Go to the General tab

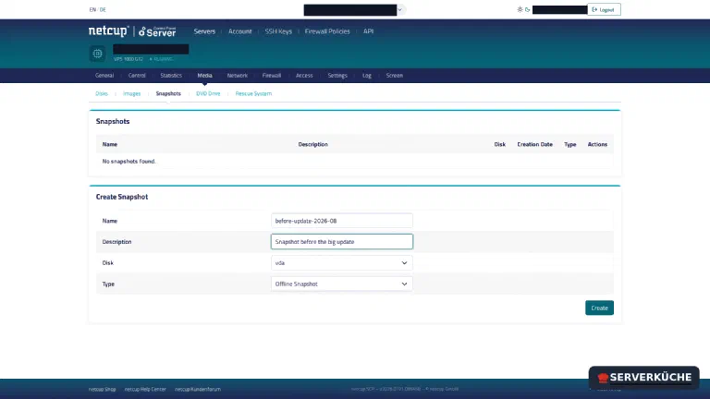tap(104, 76)
